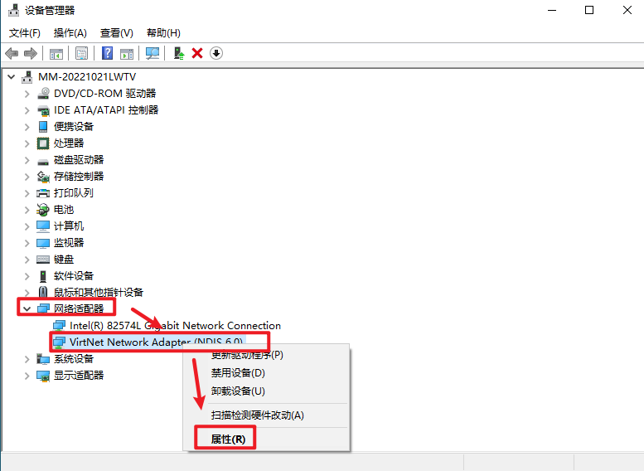Expand the 便携设备 node
Image resolution: width=644 pixels, height=471 pixels.
tap(27, 127)
